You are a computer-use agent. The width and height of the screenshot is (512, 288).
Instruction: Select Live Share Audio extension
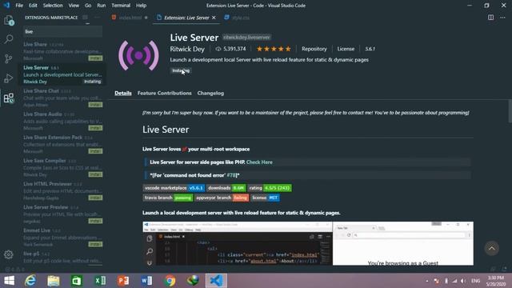pyautogui.click(x=62, y=121)
